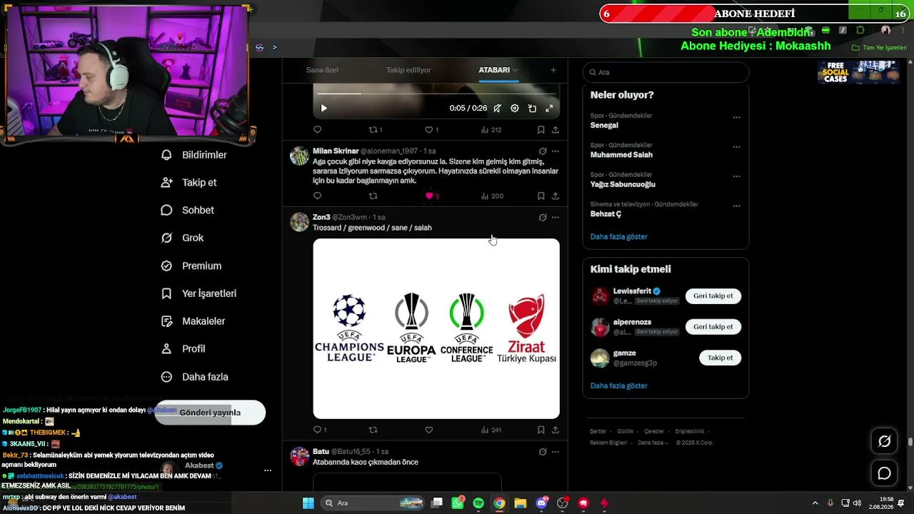The width and height of the screenshot is (914, 514).
Task: Play the video in the top post
Action: [323, 109]
